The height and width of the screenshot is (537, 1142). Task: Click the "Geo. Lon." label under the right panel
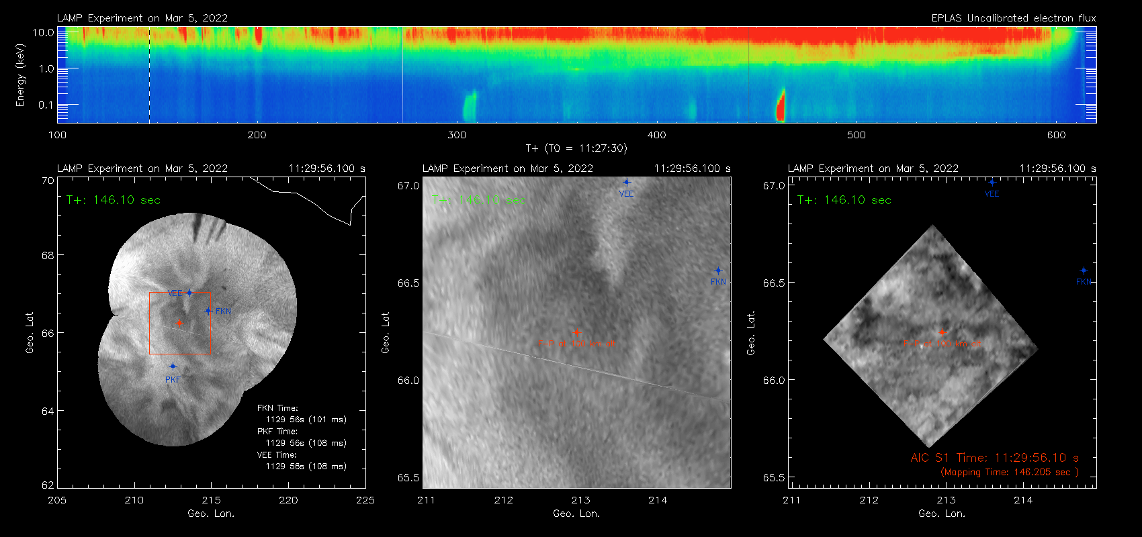click(x=942, y=514)
